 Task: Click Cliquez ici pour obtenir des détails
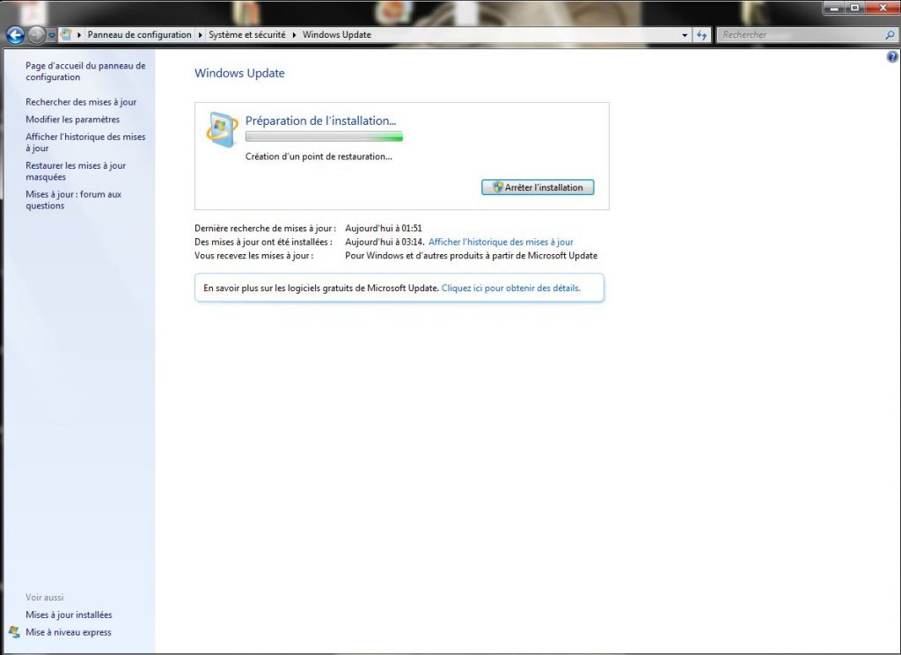coord(510,287)
